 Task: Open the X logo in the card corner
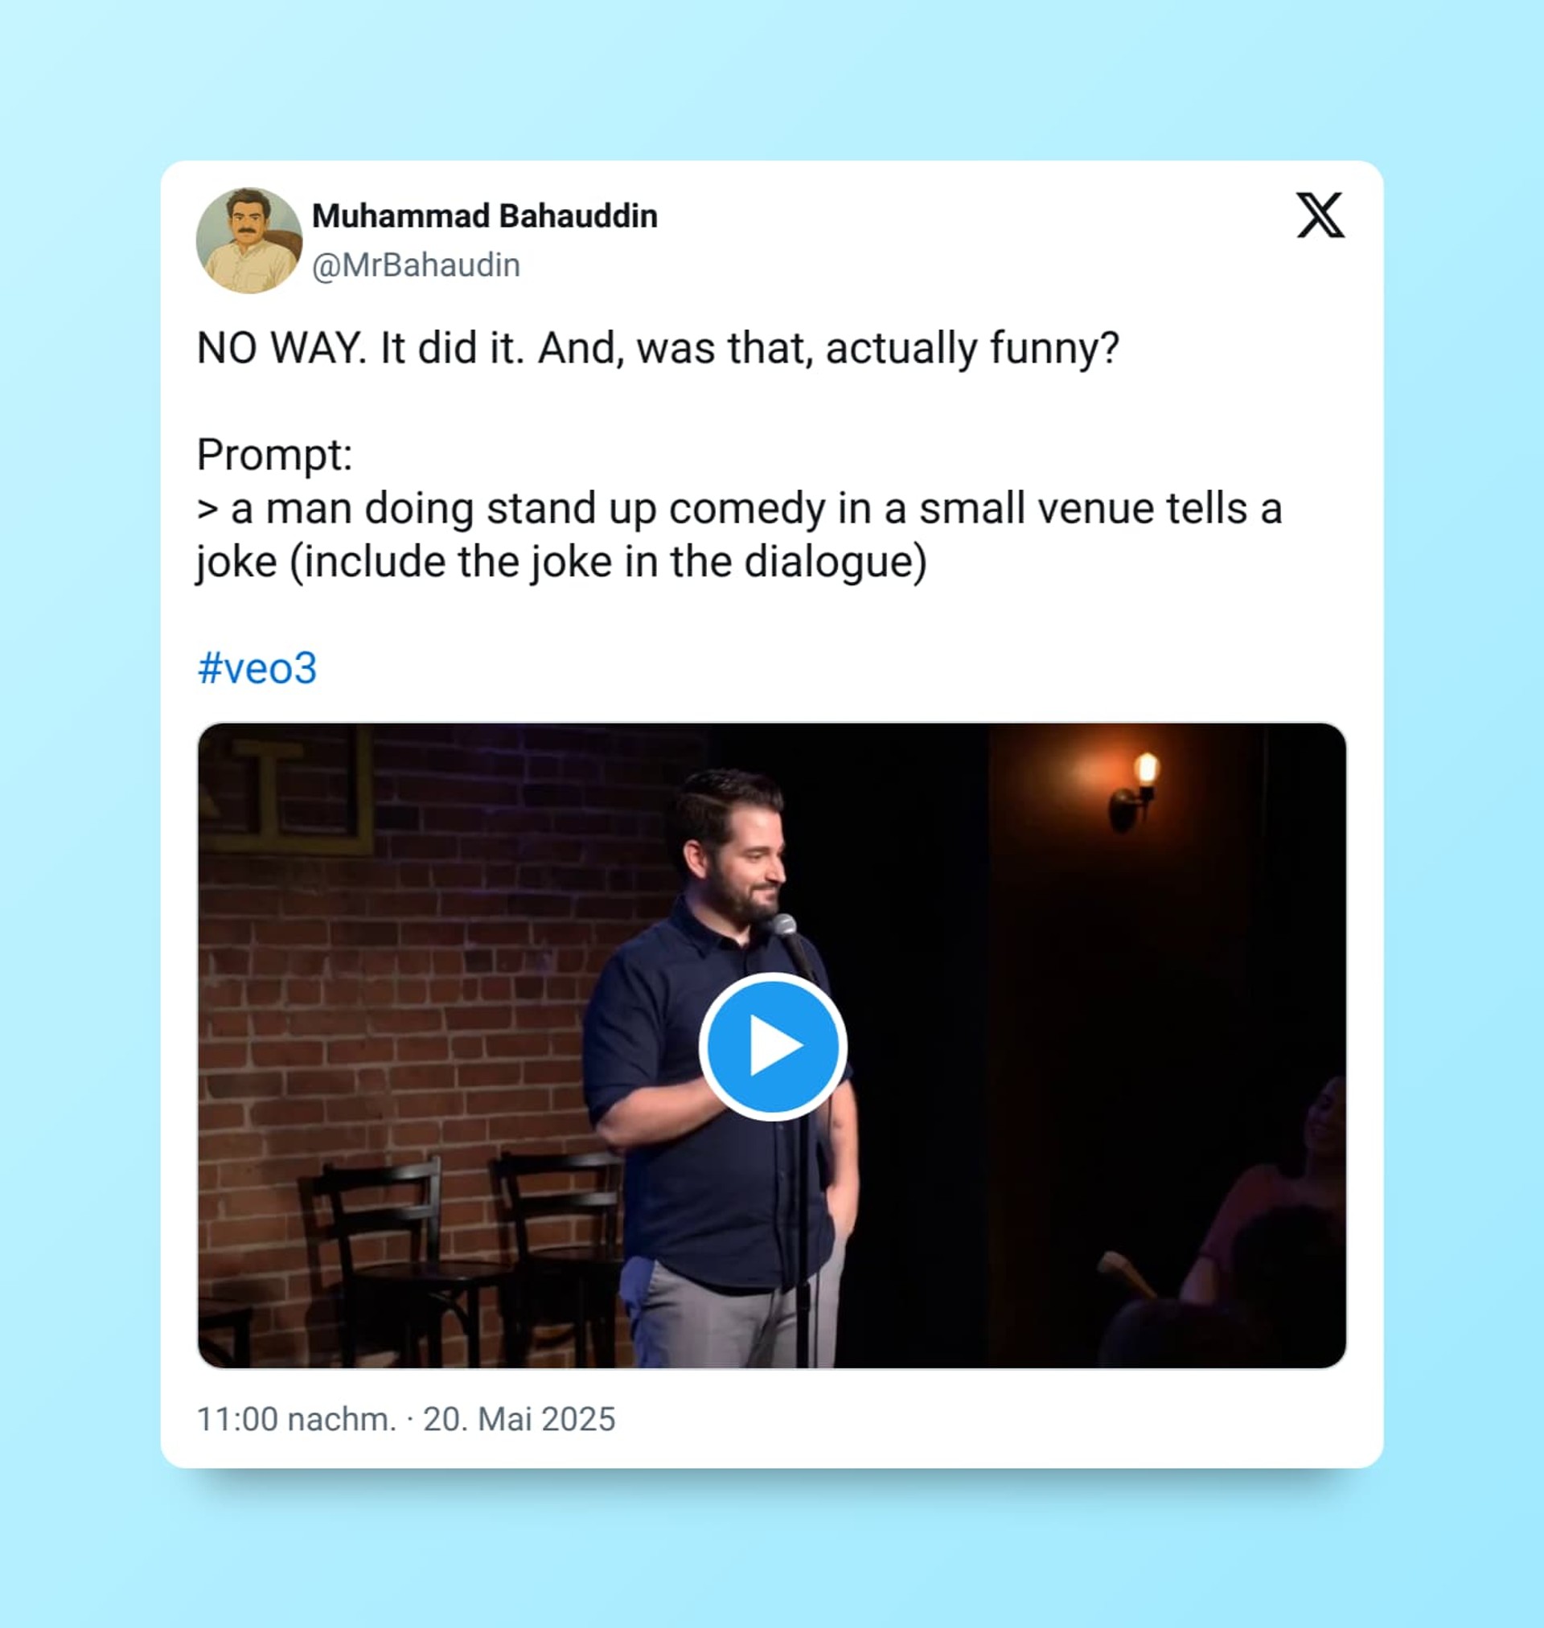pyautogui.click(x=1320, y=215)
